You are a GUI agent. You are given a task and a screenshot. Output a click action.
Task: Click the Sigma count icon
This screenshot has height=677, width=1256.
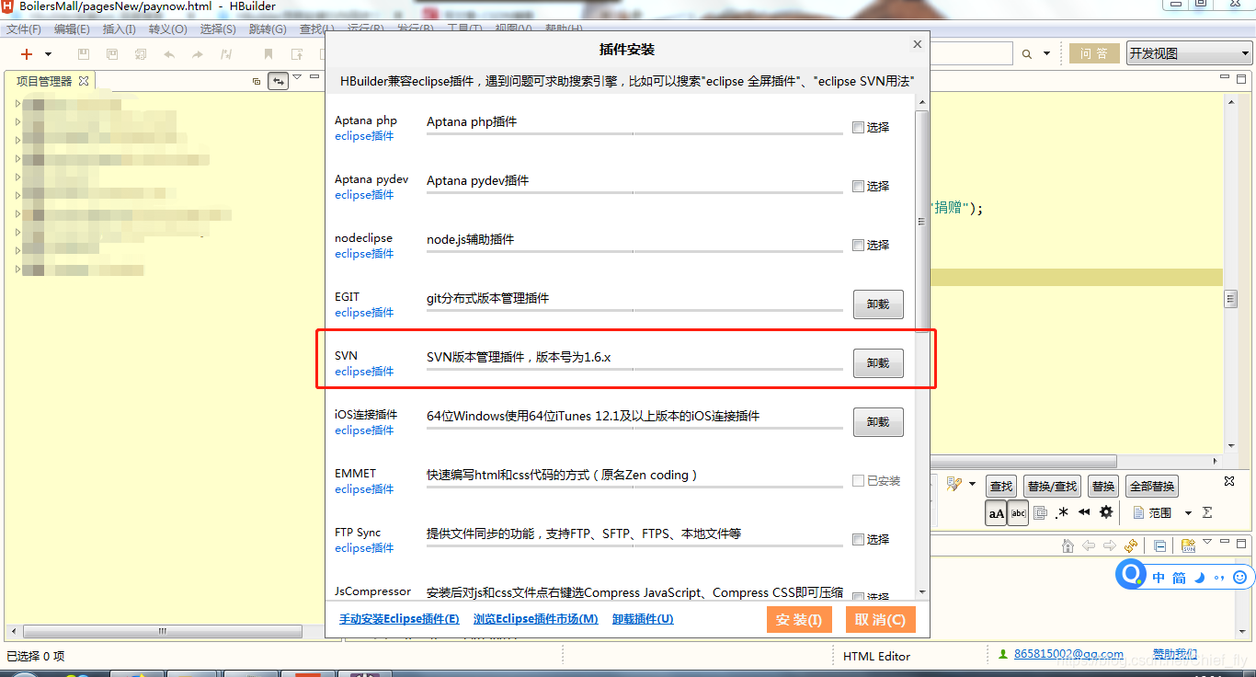click(1207, 512)
